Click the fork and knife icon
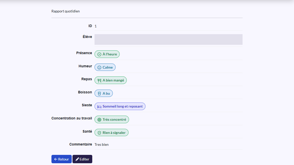This screenshot has height=165, width=294. coord(99,80)
